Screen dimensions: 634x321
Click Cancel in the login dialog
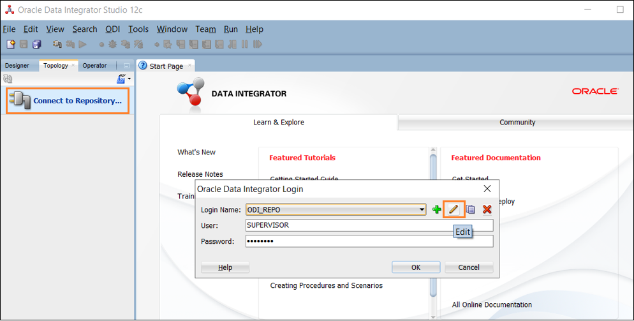click(x=469, y=267)
